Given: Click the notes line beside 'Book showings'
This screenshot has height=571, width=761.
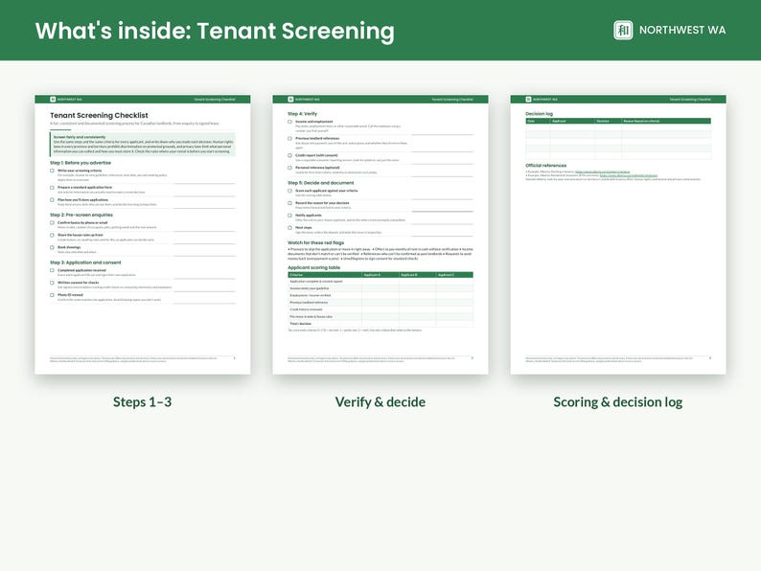Looking at the screenshot, I should pyautogui.click(x=204, y=256).
